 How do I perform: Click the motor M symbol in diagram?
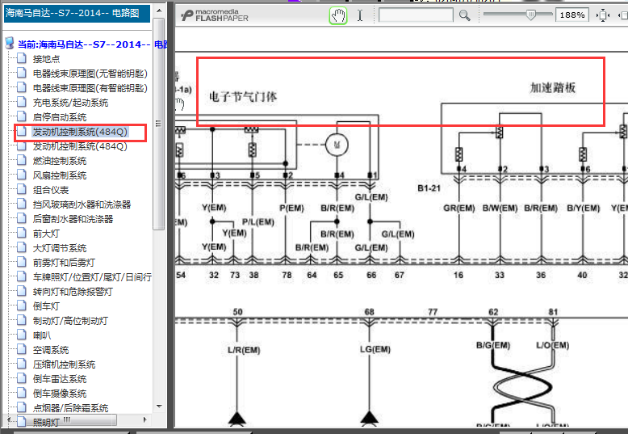coord(337,145)
